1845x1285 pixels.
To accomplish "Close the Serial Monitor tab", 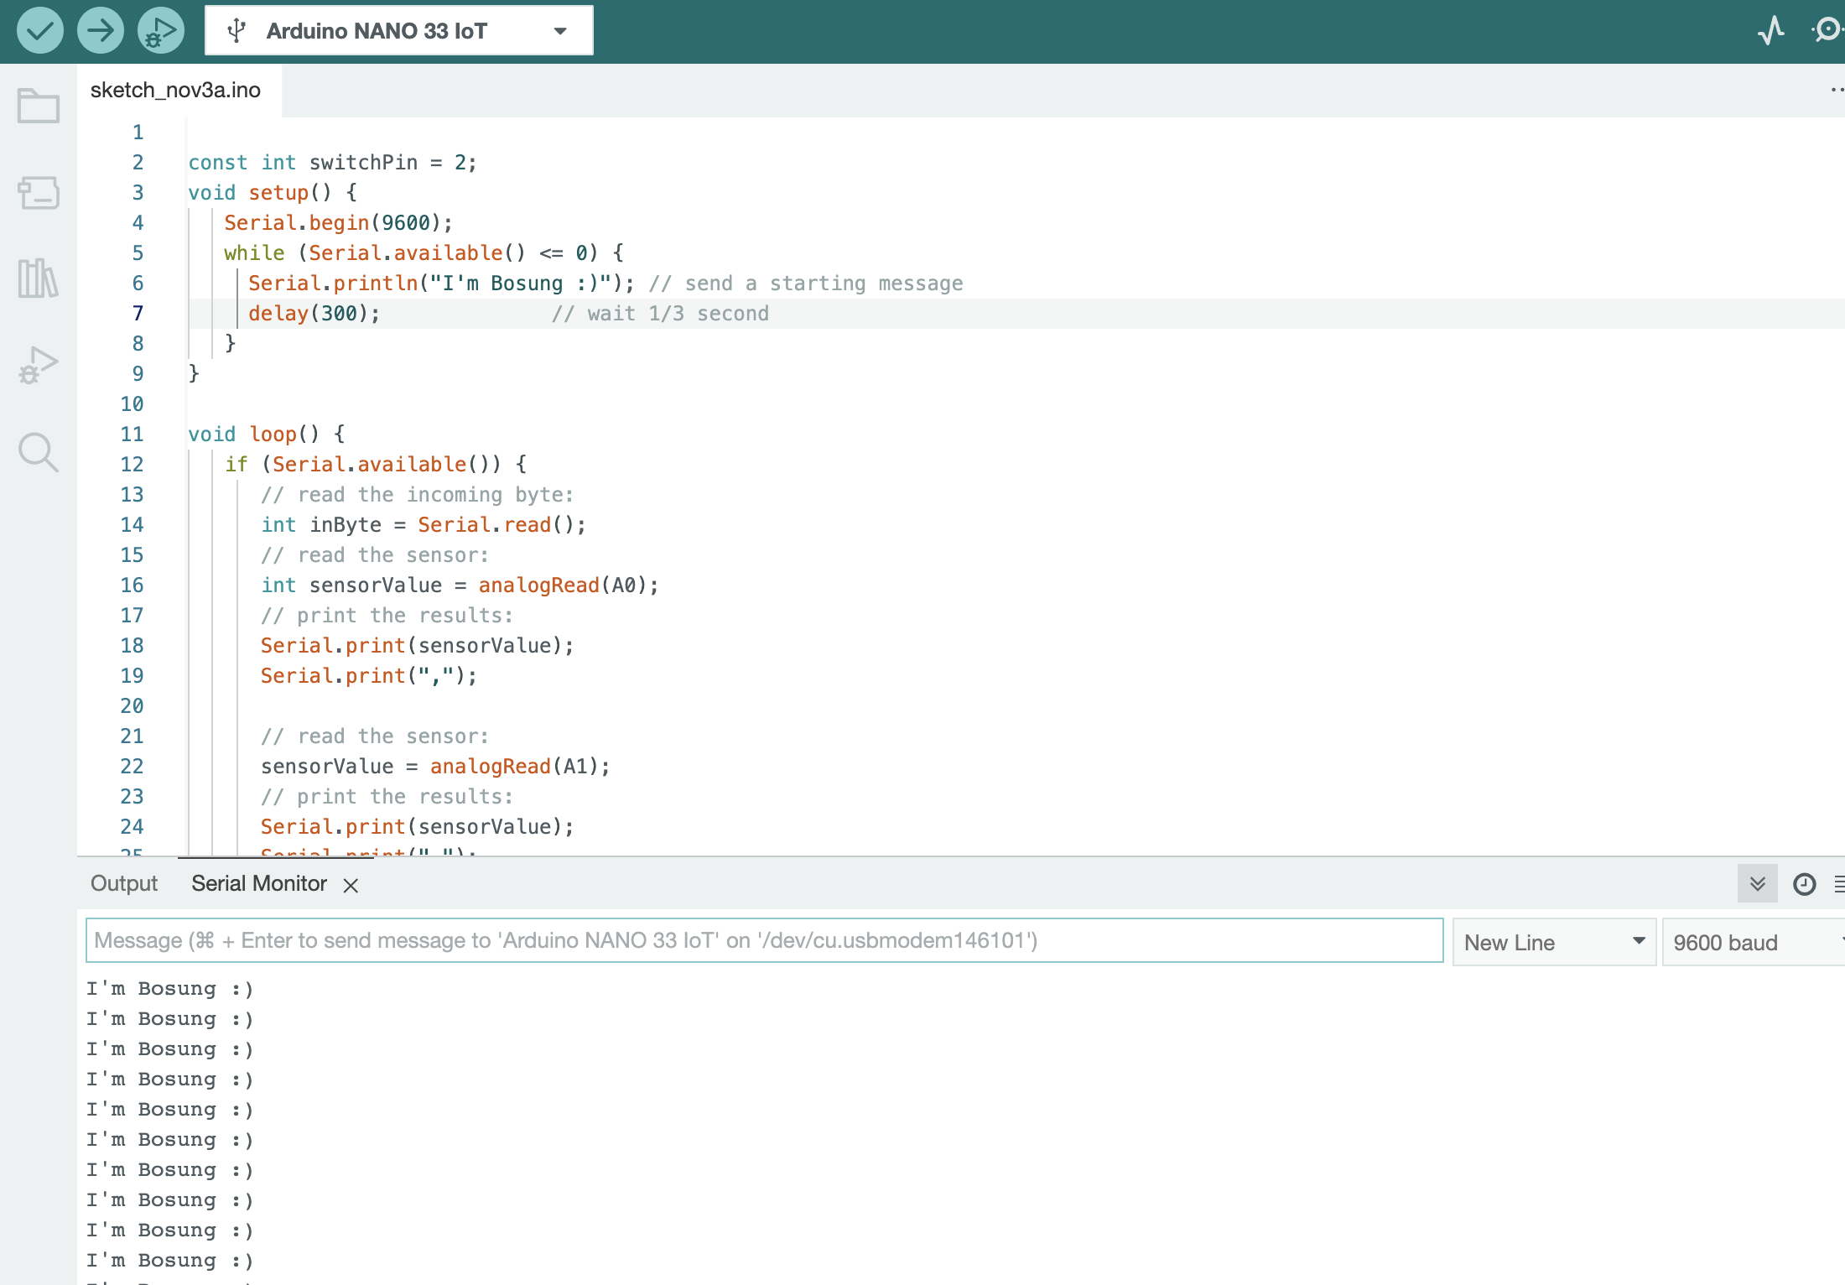I will [351, 885].
